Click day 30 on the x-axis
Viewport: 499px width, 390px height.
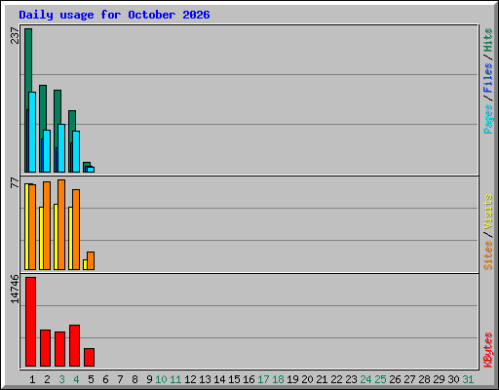click(453, 379)
